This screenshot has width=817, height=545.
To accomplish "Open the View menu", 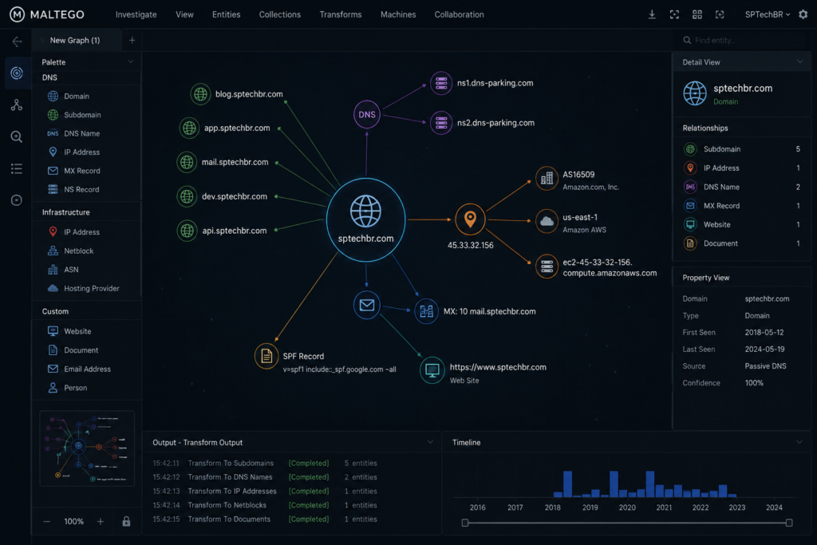I will 184,14.
